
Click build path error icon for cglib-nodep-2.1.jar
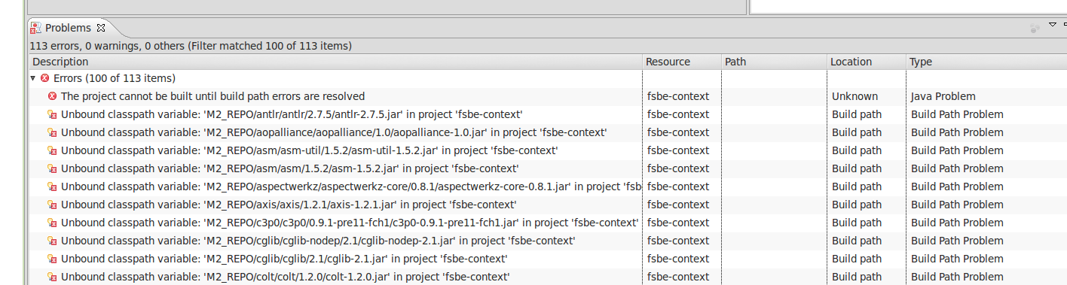tap(52, 241)
